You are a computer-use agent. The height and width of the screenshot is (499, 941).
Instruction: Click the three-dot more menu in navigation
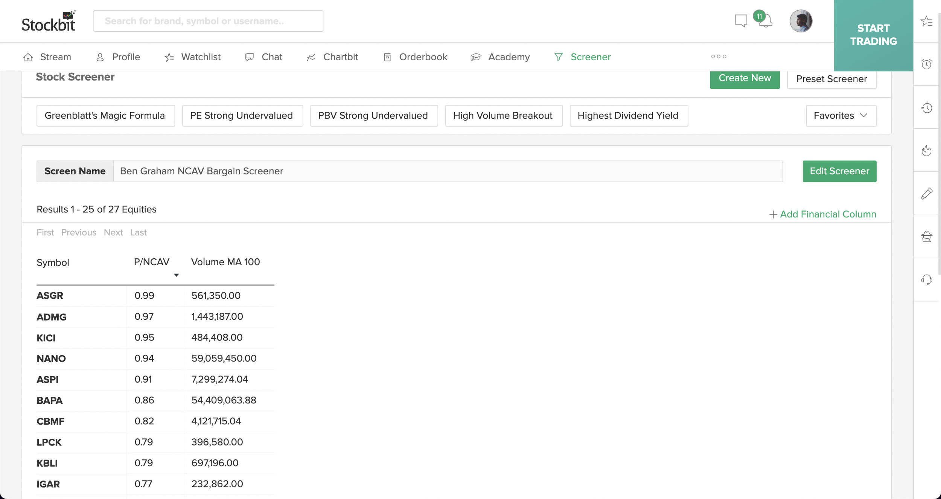point(719,56)
